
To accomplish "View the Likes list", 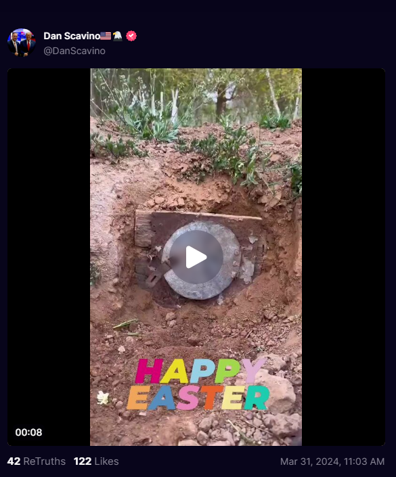I will [96, 461].
